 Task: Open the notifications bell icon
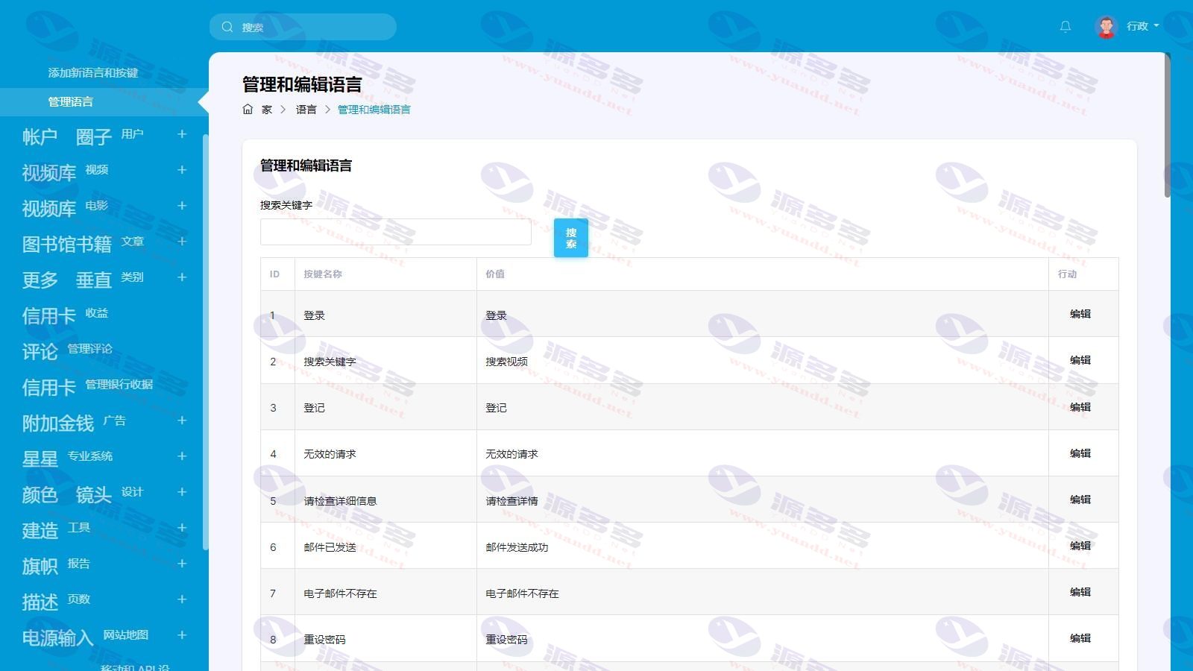click(x=1065, y=27)
